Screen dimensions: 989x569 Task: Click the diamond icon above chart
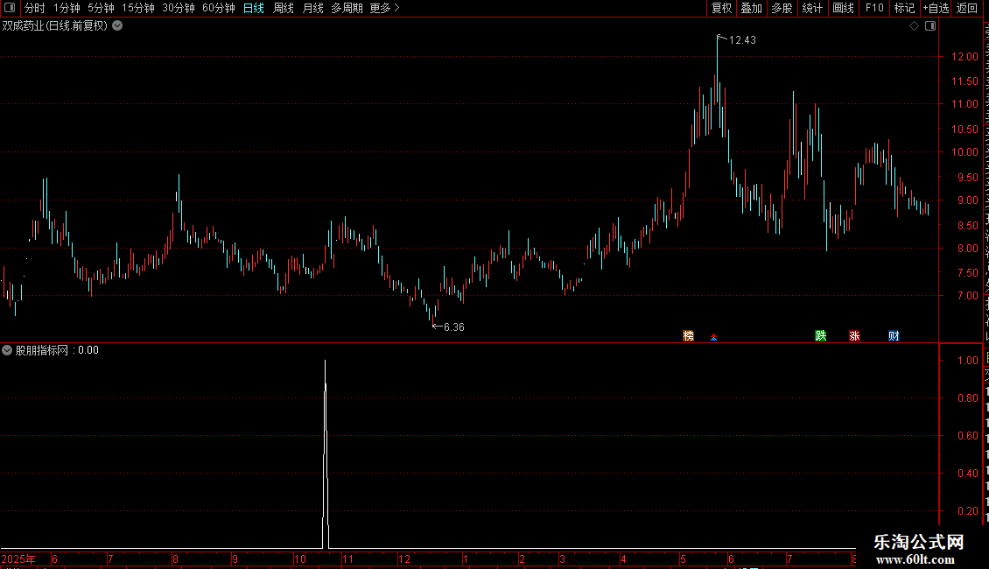pyautogui.click(x=914, y=26)
